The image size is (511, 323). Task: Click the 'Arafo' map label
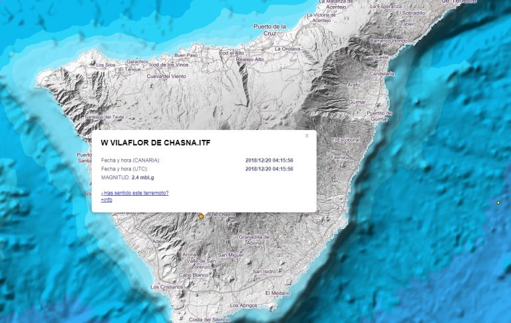coord(353,85)
